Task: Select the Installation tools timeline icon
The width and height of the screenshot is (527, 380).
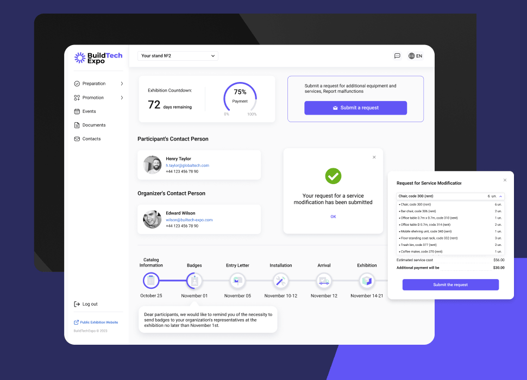Action: pos(281,281)
